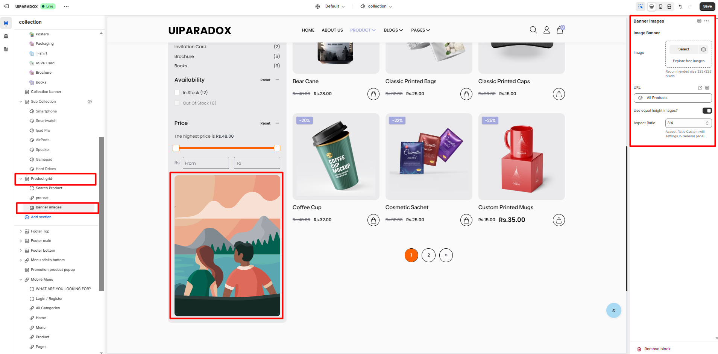Viewport: 718px width, 354px height.
Task: Open external link icon beside URL label
Action: click(700, 88)
